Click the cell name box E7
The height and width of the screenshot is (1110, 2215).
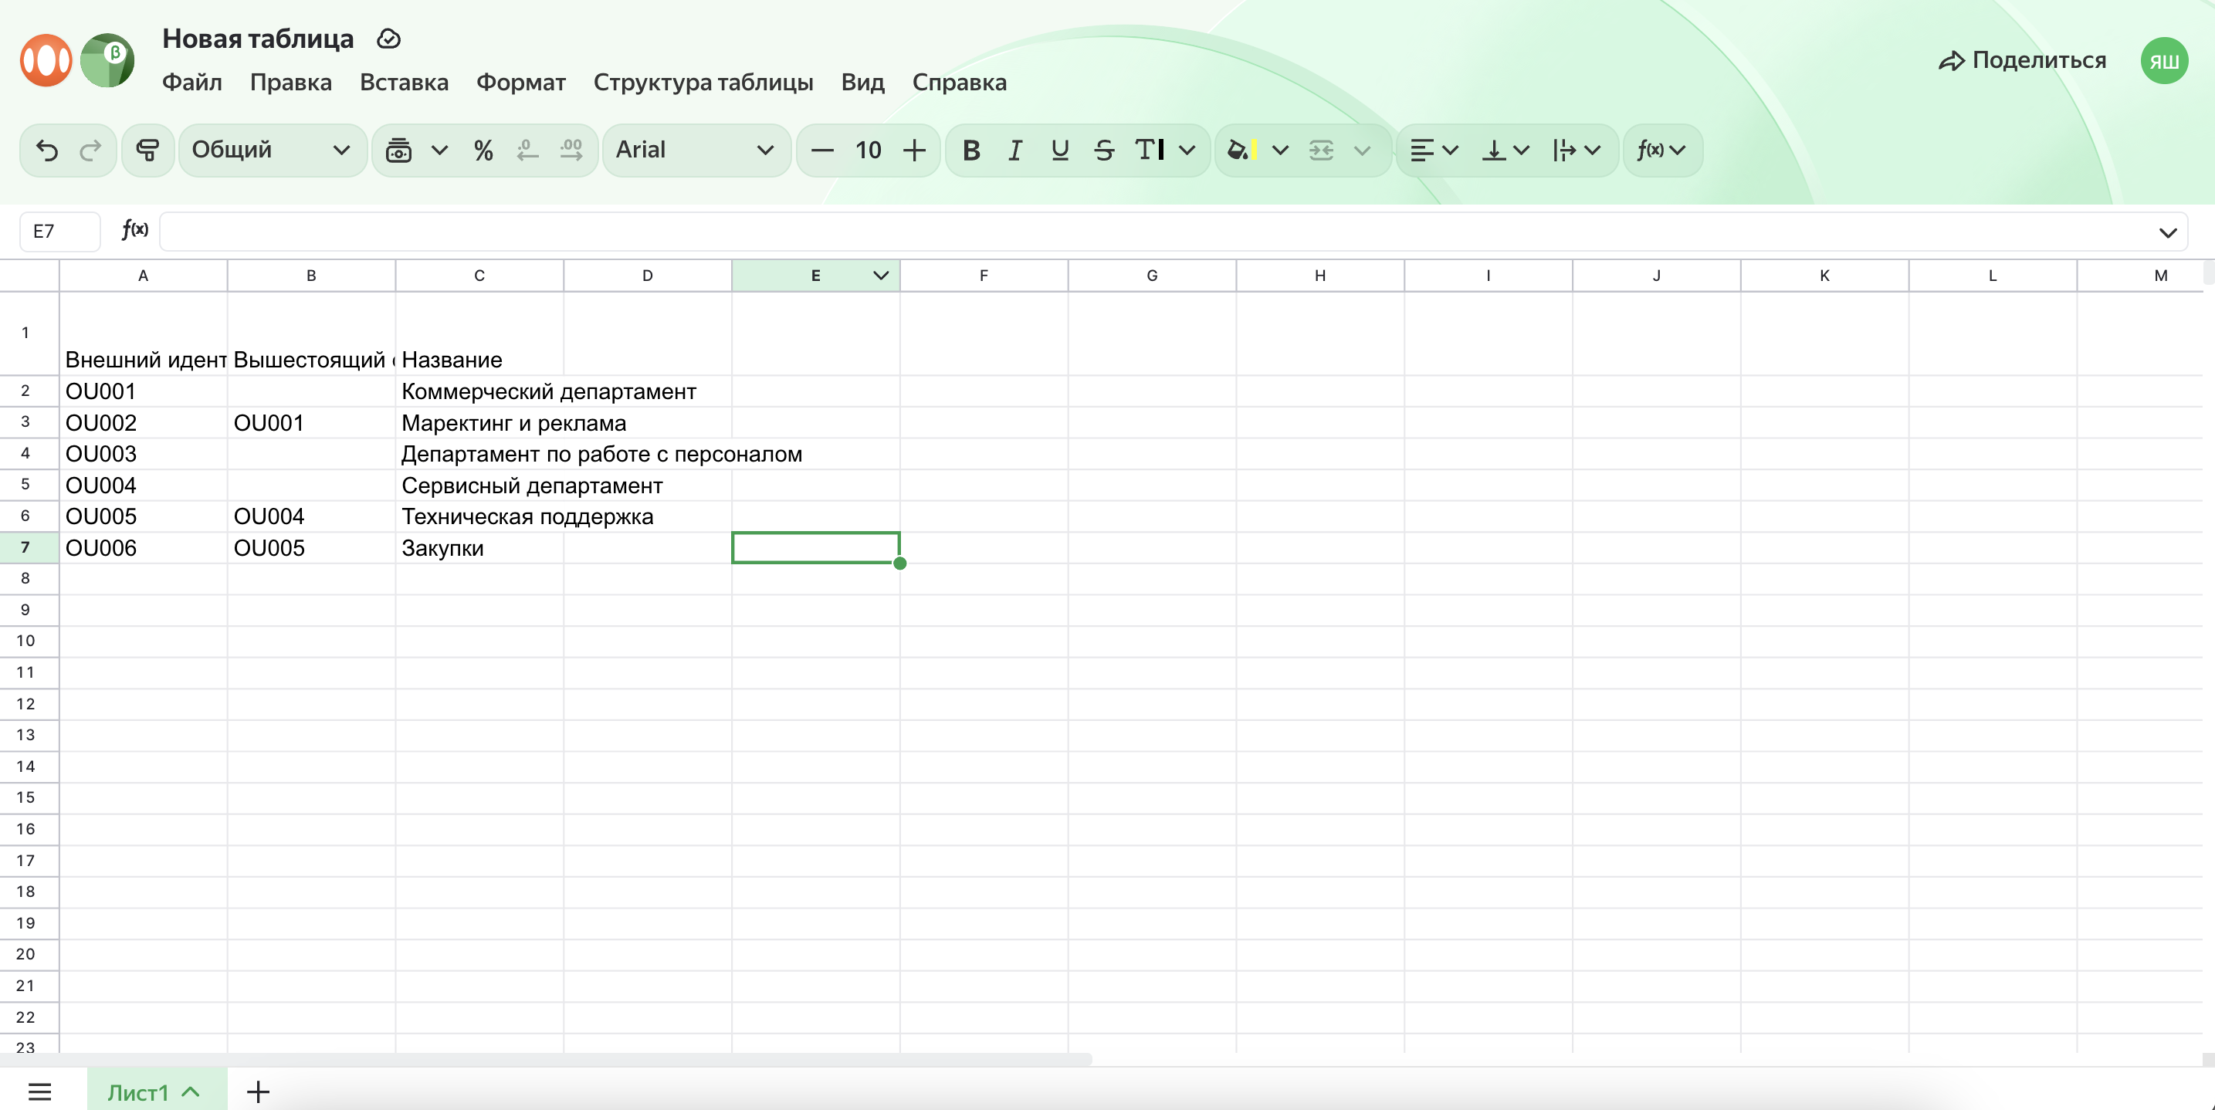pyautogui.click(x=59, y=232)
